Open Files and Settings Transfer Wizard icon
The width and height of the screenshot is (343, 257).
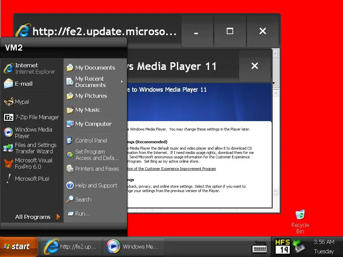[8, 148]
